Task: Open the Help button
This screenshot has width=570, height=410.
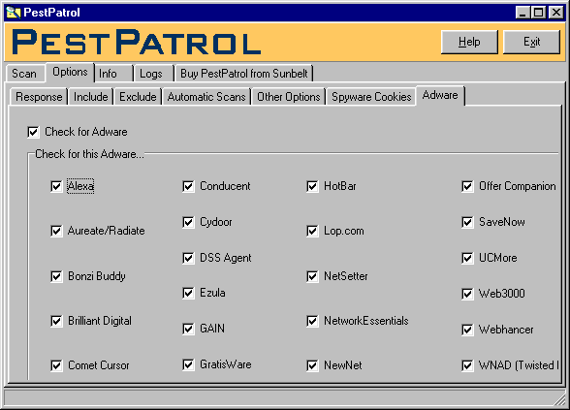Action: [469, 42]
